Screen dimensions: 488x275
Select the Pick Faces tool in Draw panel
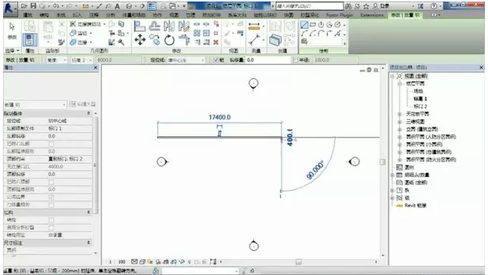coord(304,41)
